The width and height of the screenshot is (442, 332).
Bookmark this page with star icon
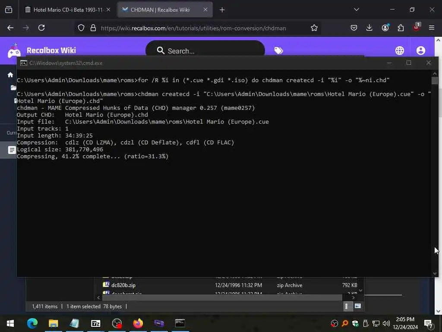(x=314, y=28)
